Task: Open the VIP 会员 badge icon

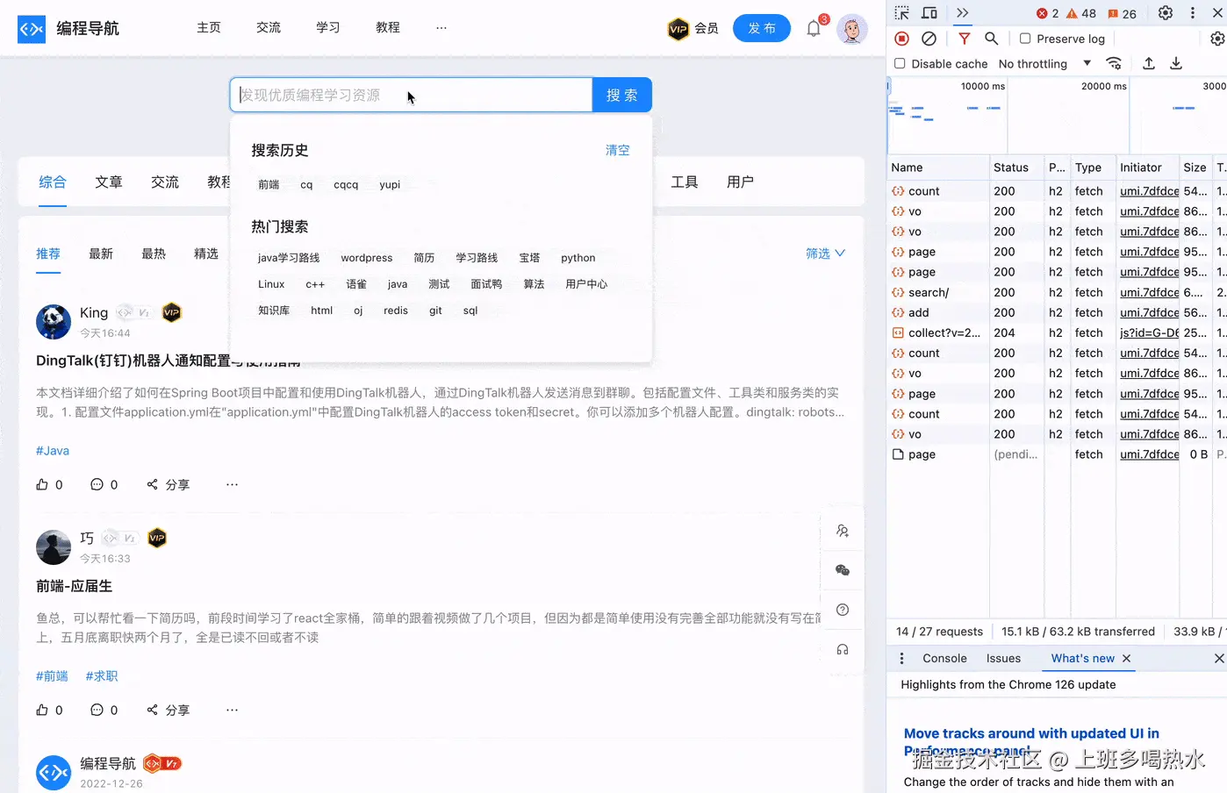Action: [678, 29]
